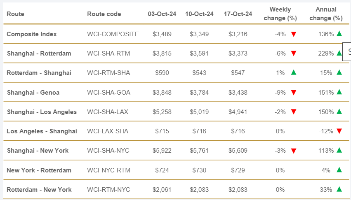Click the Weekly change (%) column header
This screenshot has width=351, height=200.
[280, 14]
